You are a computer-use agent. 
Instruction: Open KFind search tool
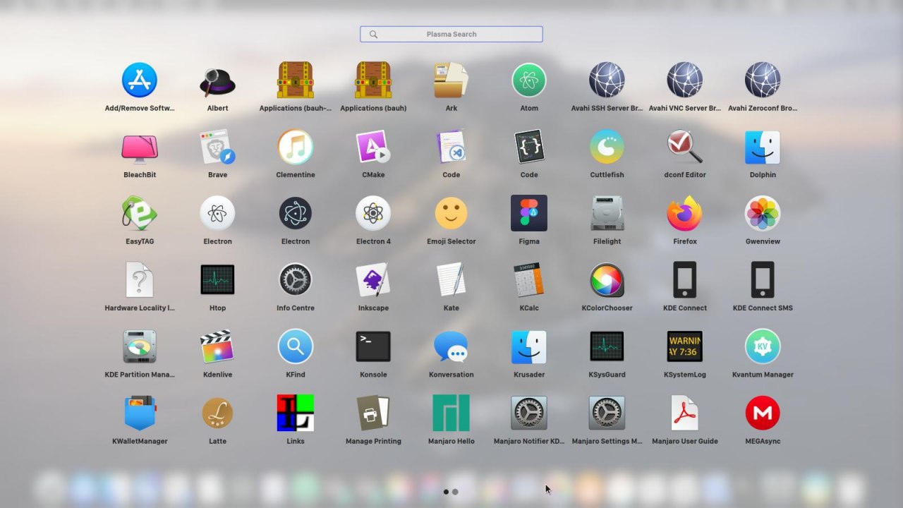(295, 346)
